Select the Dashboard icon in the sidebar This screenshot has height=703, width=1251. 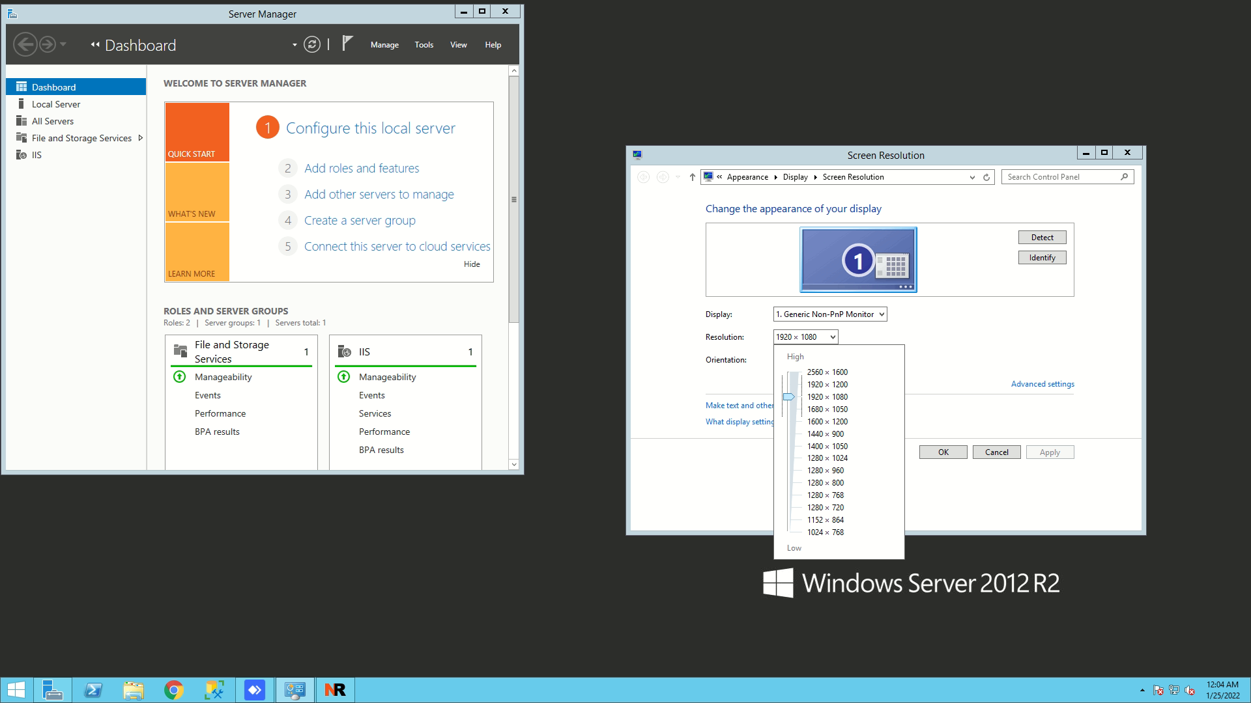point(22,87)
